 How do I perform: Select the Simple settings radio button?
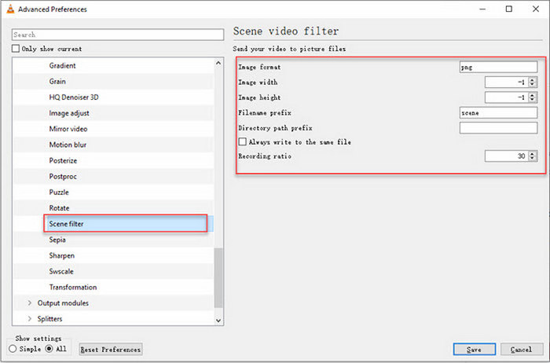point(13,349)
